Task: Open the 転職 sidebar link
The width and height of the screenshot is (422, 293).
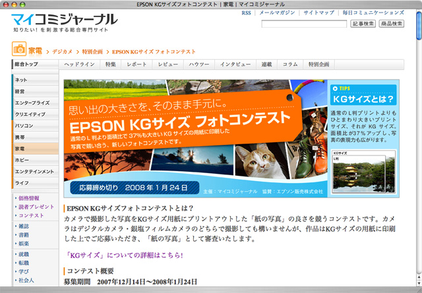Action: 24,263
